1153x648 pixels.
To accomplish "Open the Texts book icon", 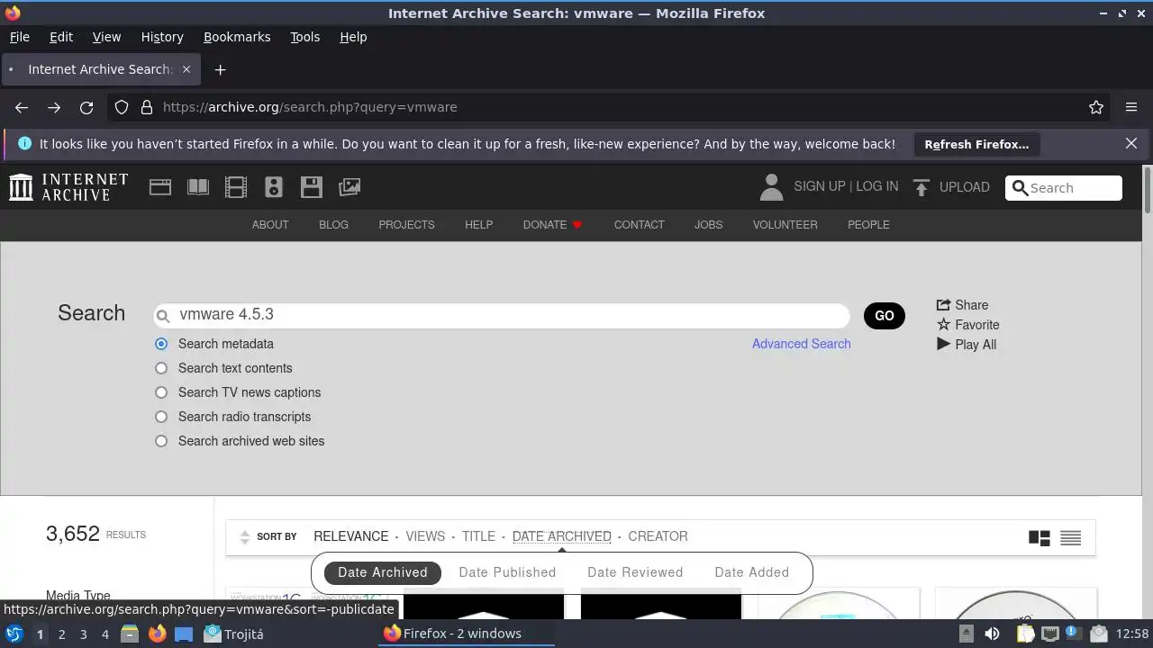I will [198, 187].
